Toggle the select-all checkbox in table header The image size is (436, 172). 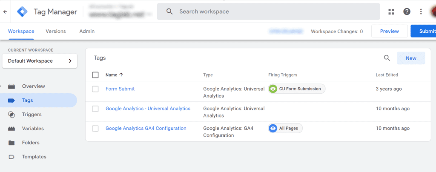pos(95,75)
